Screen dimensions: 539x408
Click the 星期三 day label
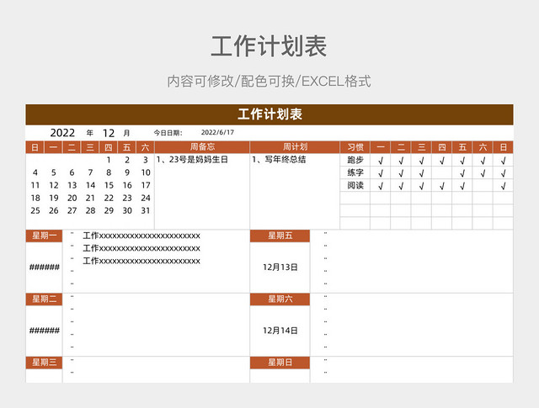pyautogui.click(x=44, y=363)
